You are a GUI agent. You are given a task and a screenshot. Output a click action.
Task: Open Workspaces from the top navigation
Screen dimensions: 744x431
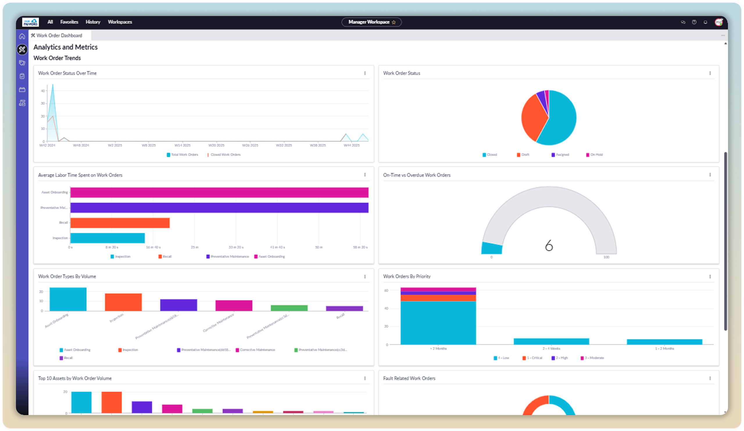(x=120, y=22)
